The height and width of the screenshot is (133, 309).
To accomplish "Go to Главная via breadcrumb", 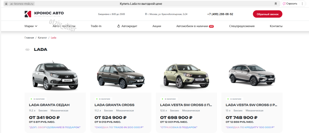I will pyautogui.click(x=29, y=37).
